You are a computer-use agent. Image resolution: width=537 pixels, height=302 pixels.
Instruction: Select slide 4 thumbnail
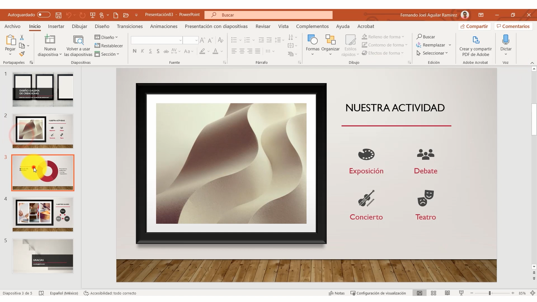pos(43,214)
